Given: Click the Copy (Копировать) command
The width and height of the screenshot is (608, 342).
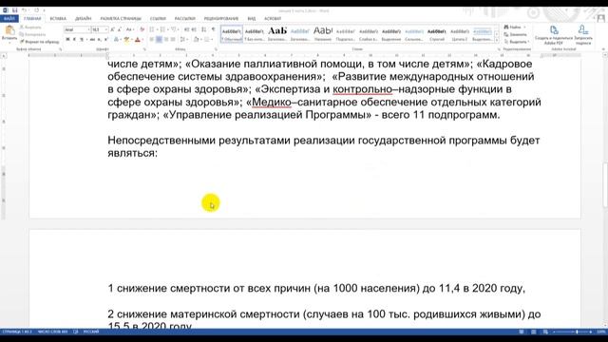Looking at the screenshot, I should pos(32,34).
